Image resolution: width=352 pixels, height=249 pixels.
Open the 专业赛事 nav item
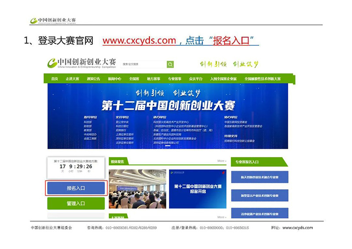click(x=175, y=79)
